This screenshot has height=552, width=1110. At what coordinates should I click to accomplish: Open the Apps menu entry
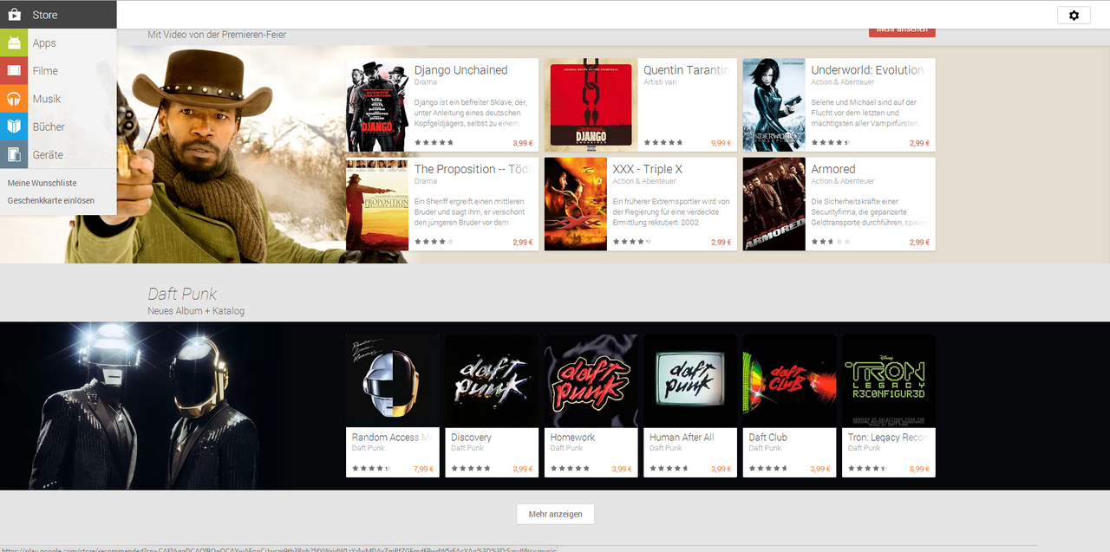tap(58, 42)
